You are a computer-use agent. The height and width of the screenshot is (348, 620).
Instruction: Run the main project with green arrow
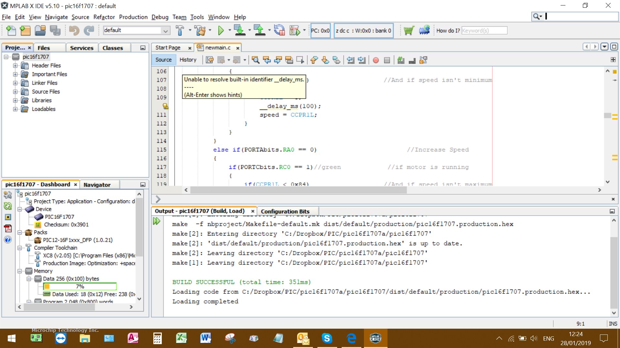tap(221, 31)
